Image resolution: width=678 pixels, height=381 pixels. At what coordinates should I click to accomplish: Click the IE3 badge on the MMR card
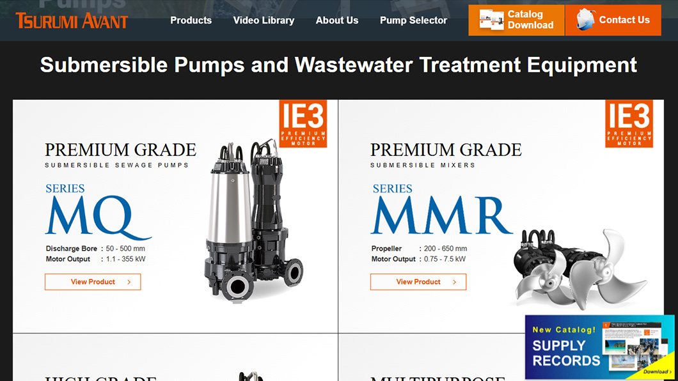pyautogui.click(x=629, y=124)
